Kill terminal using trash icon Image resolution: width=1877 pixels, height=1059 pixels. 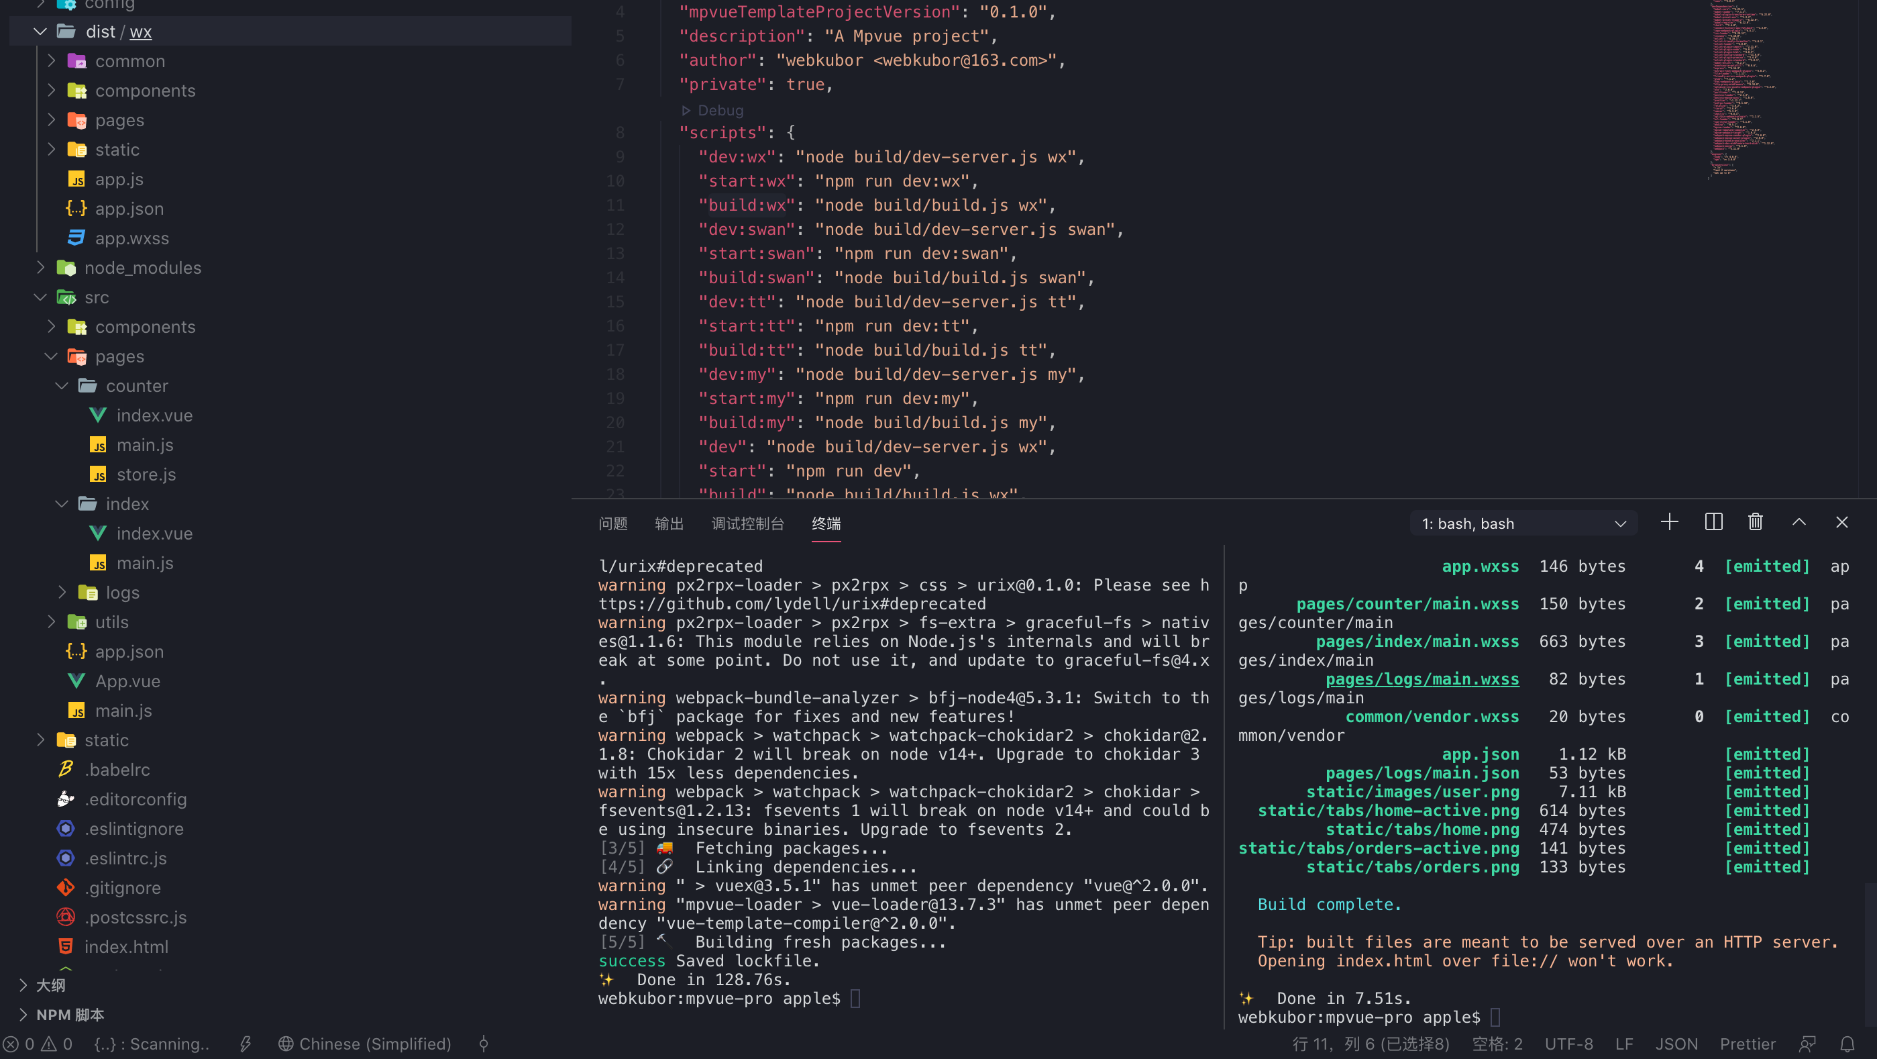pyautogui.click(x=1756, y=523)
